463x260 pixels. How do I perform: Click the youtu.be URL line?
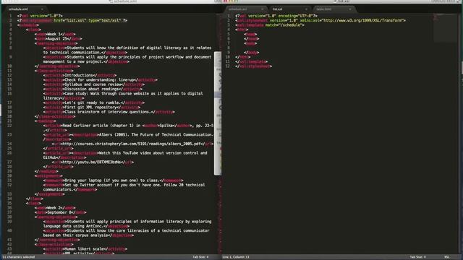click(93, 162)
